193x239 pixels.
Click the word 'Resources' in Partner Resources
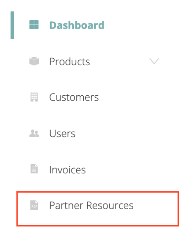(110, 205)
